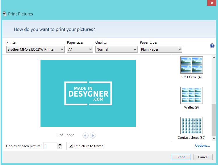Image resolution: width=218 pixels, height=165 pixels.
Task: Open the Options... link
Action: pos(202,146)
